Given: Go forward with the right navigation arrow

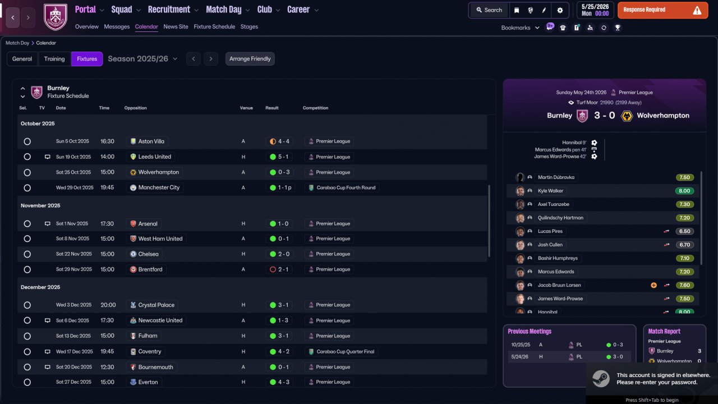Looking at the screenshot, I should (29, 17).
